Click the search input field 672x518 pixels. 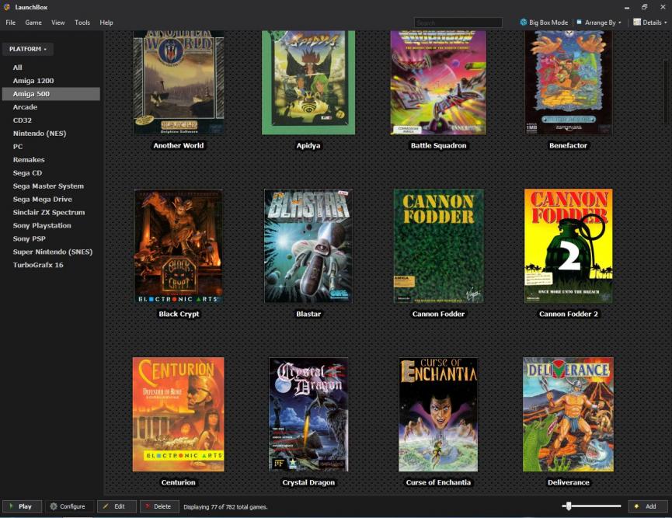pyautogui.click(x=458, y=23)
